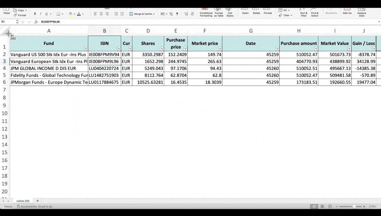The image size is (381, 216).
Task: Centre align text
Action: coord(101,14)
